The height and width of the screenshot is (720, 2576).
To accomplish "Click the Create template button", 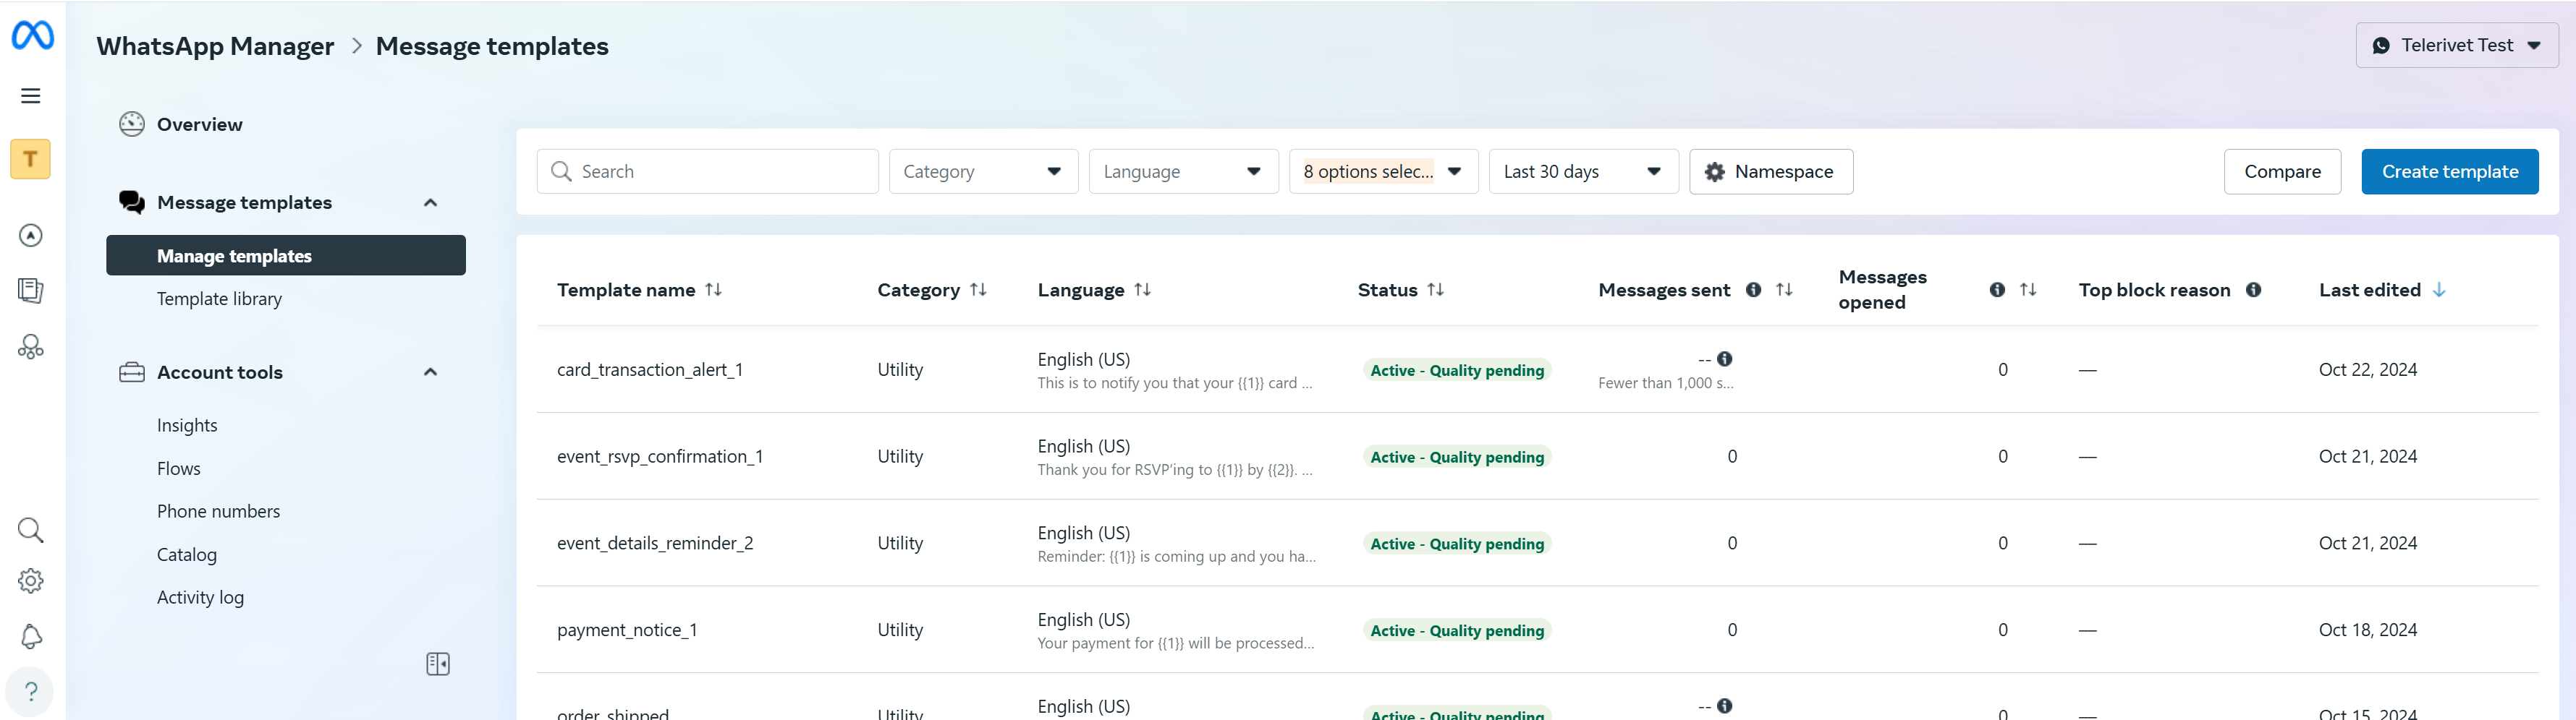I will point(2450,172).
